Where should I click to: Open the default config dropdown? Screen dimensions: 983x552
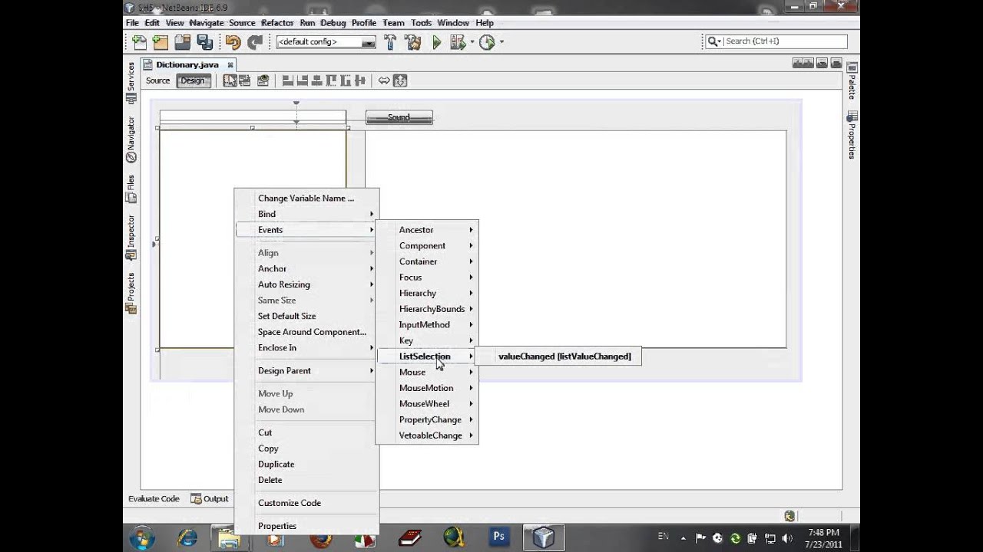coord(326,42)
